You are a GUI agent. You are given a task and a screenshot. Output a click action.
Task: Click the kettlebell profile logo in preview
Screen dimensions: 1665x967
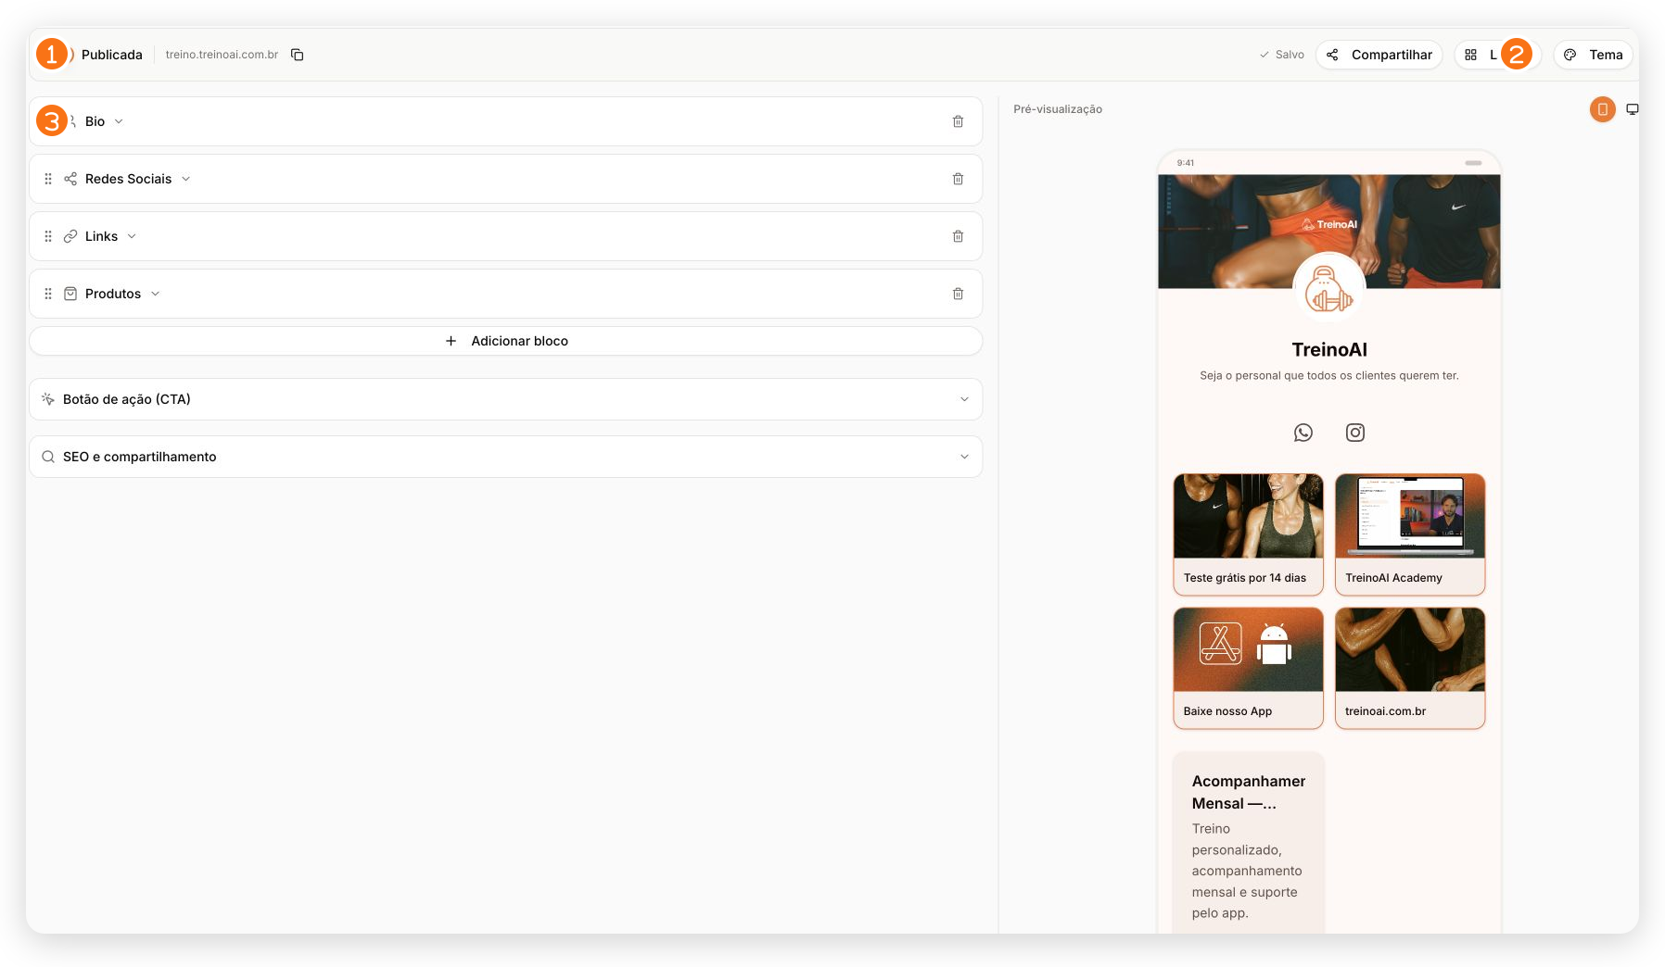pyautogui.click(x=1328, y=289)
